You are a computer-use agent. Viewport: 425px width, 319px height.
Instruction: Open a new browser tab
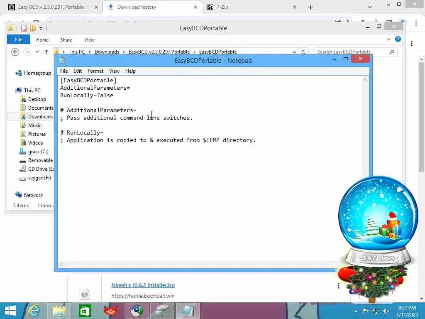[310, 7]
